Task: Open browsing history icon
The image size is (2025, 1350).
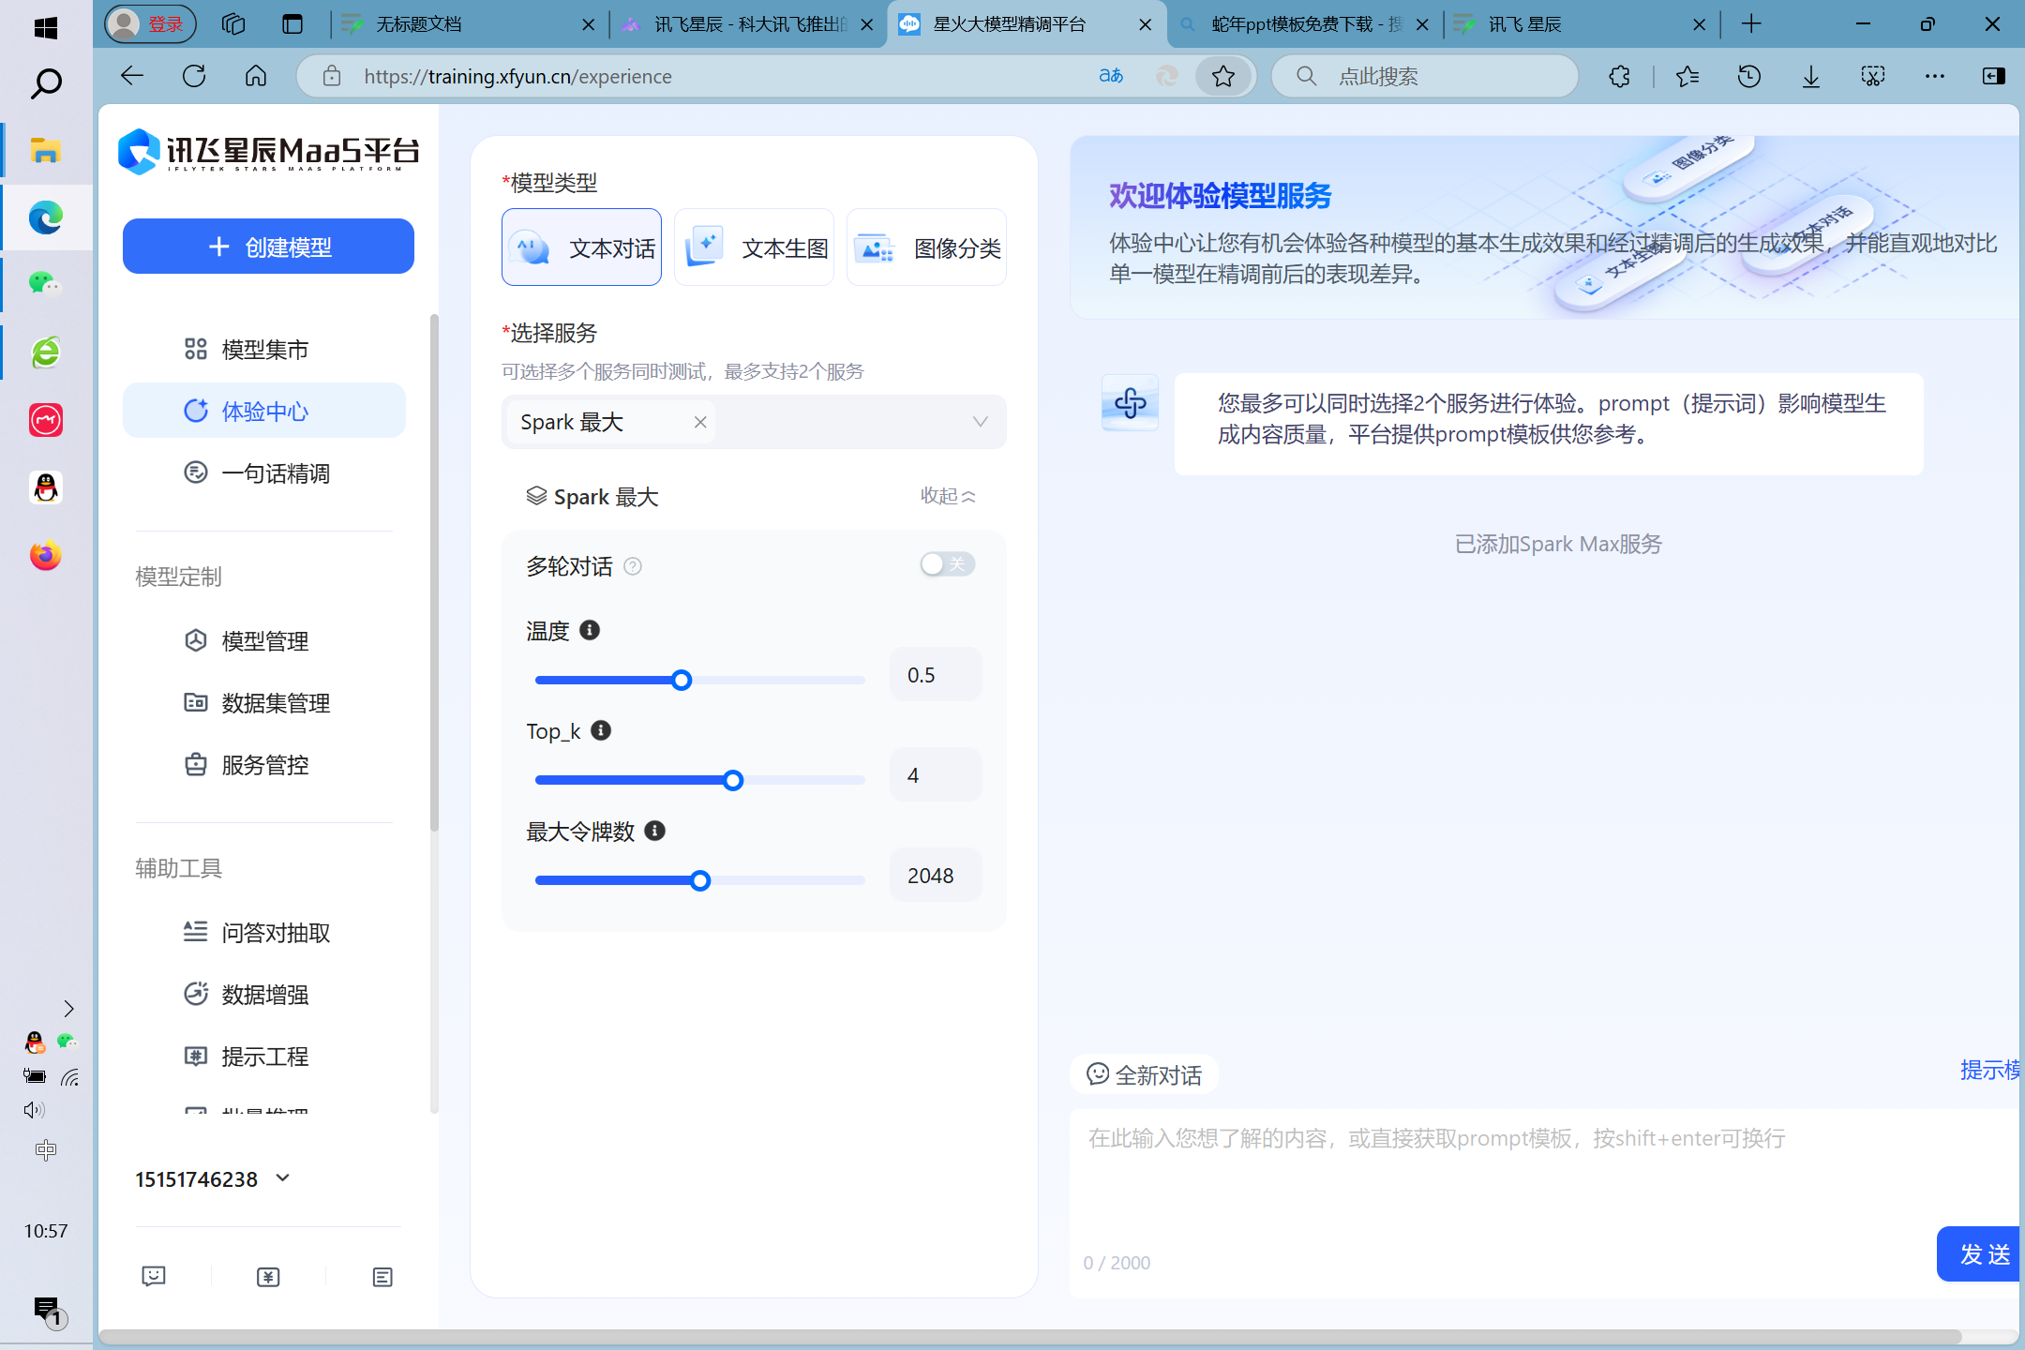Action: click(1748, 76)
